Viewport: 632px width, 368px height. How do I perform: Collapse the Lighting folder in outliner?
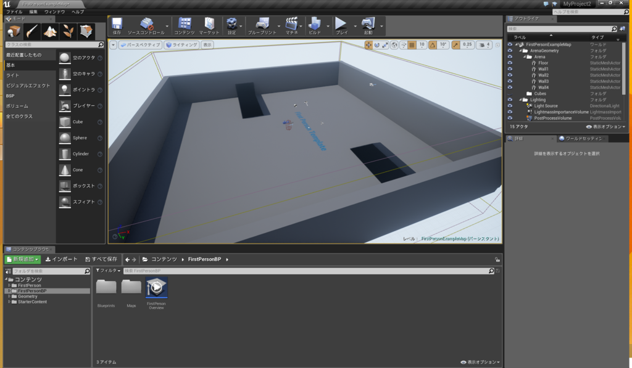[x=520, y=99]
